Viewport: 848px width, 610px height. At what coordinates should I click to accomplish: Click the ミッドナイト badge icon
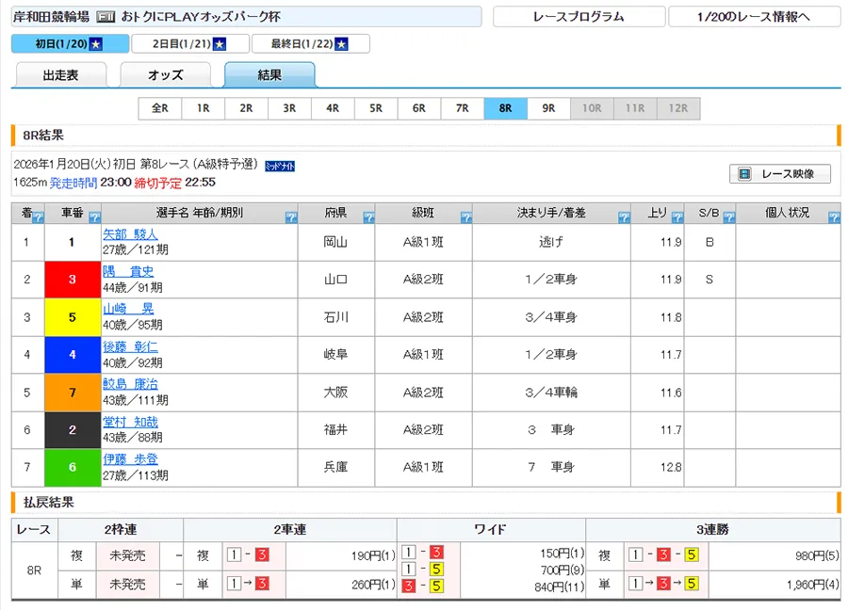click(x=280, y=166)
